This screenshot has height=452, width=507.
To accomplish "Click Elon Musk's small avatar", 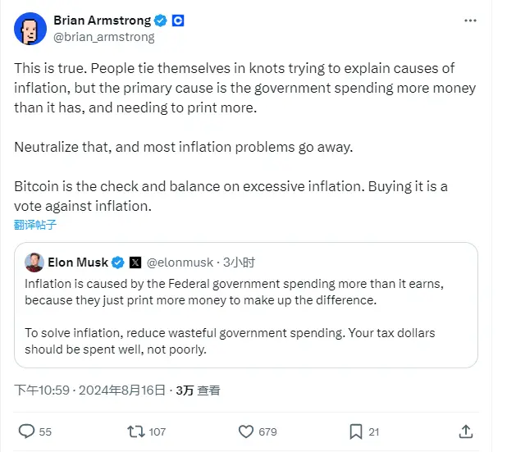I will [x=34, y=263].
